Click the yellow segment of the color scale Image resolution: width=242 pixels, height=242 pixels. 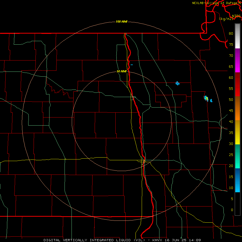[237, 132]
